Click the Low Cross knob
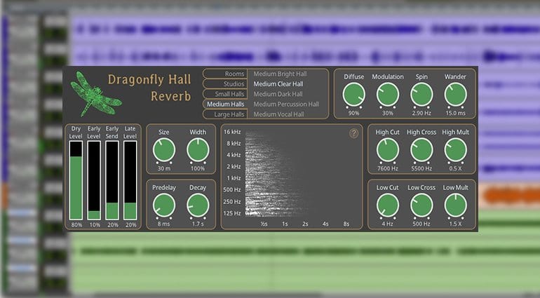Image resolution: width=540 pixels, height=298 pixels. [421, 205]
